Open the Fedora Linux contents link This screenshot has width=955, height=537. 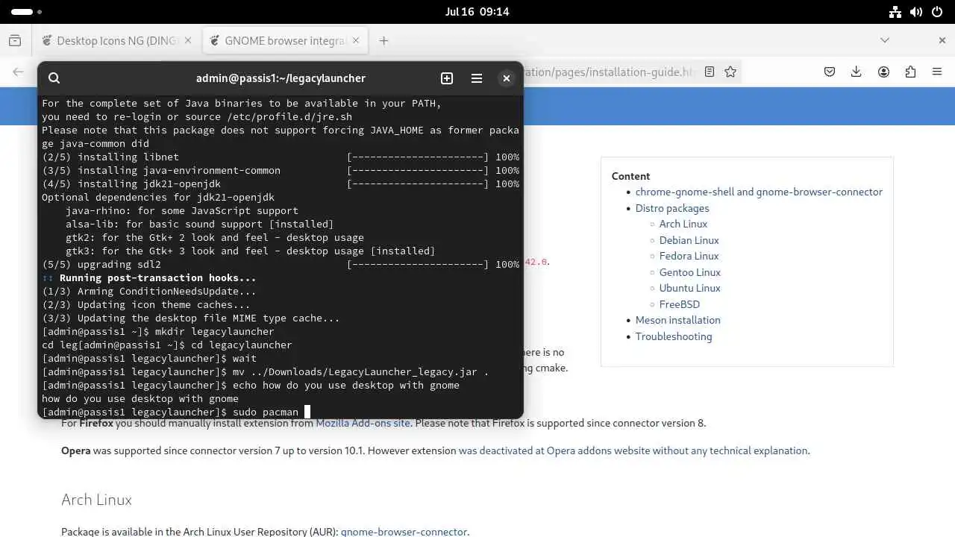click(x=689, y=256)
